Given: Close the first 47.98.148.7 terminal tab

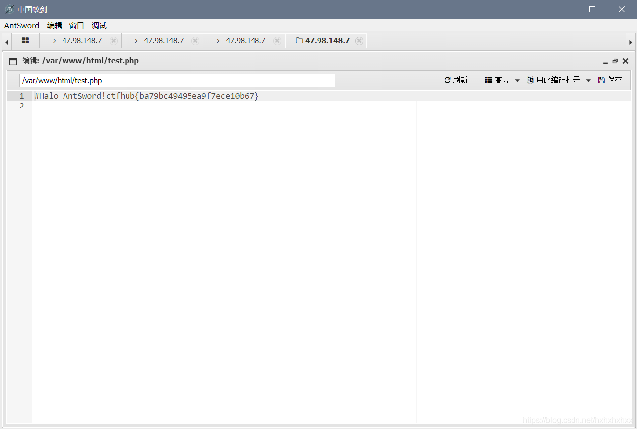Looking at the screenshot, I should pyautogui.click(x=114, y=41).
